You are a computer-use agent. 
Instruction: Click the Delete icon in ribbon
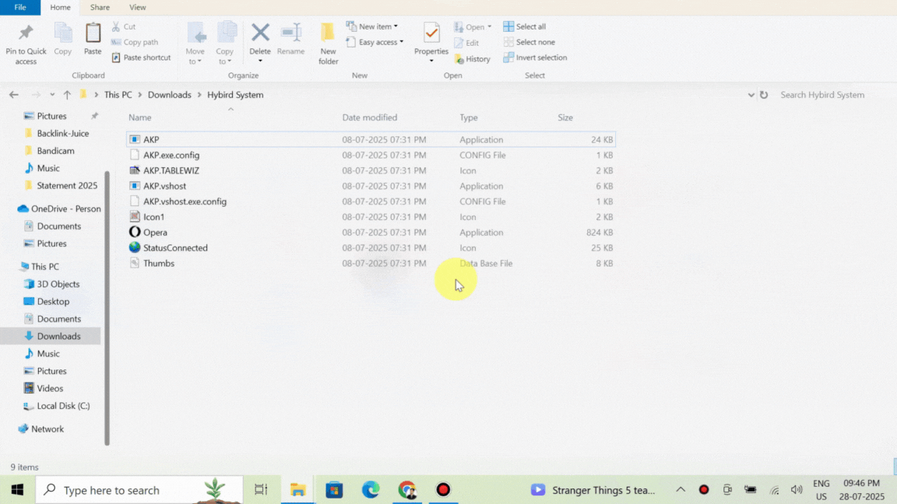point(260,34)
